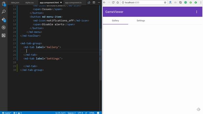This screenshot has width=203, height=114.
Task: Select the app.component.html editor tab
Action: (x=49, y=3)
